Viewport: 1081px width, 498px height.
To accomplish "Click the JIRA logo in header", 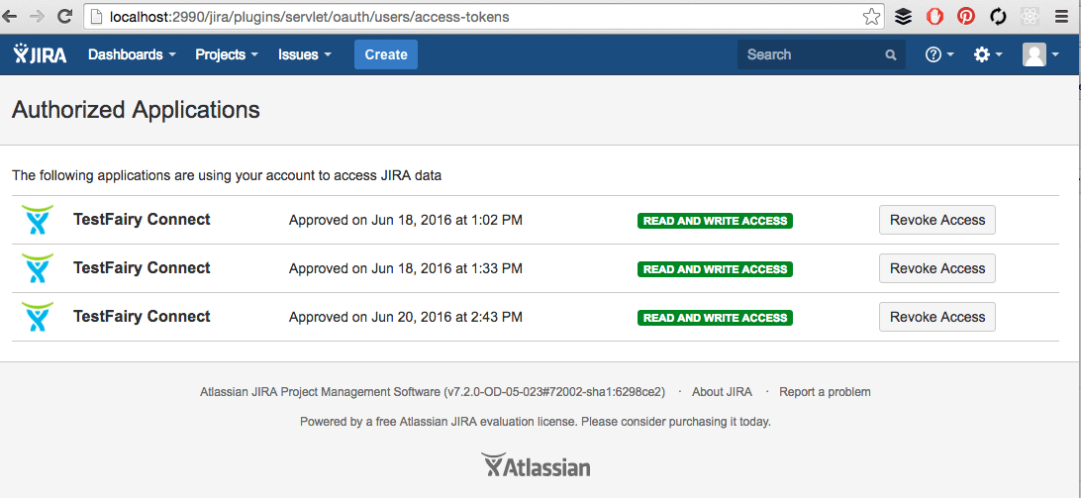I will pyautogui.click(x=41, y=54).
